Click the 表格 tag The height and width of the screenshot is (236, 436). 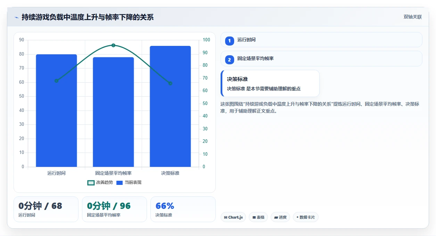pyautogui.click(x=258, y=217)
